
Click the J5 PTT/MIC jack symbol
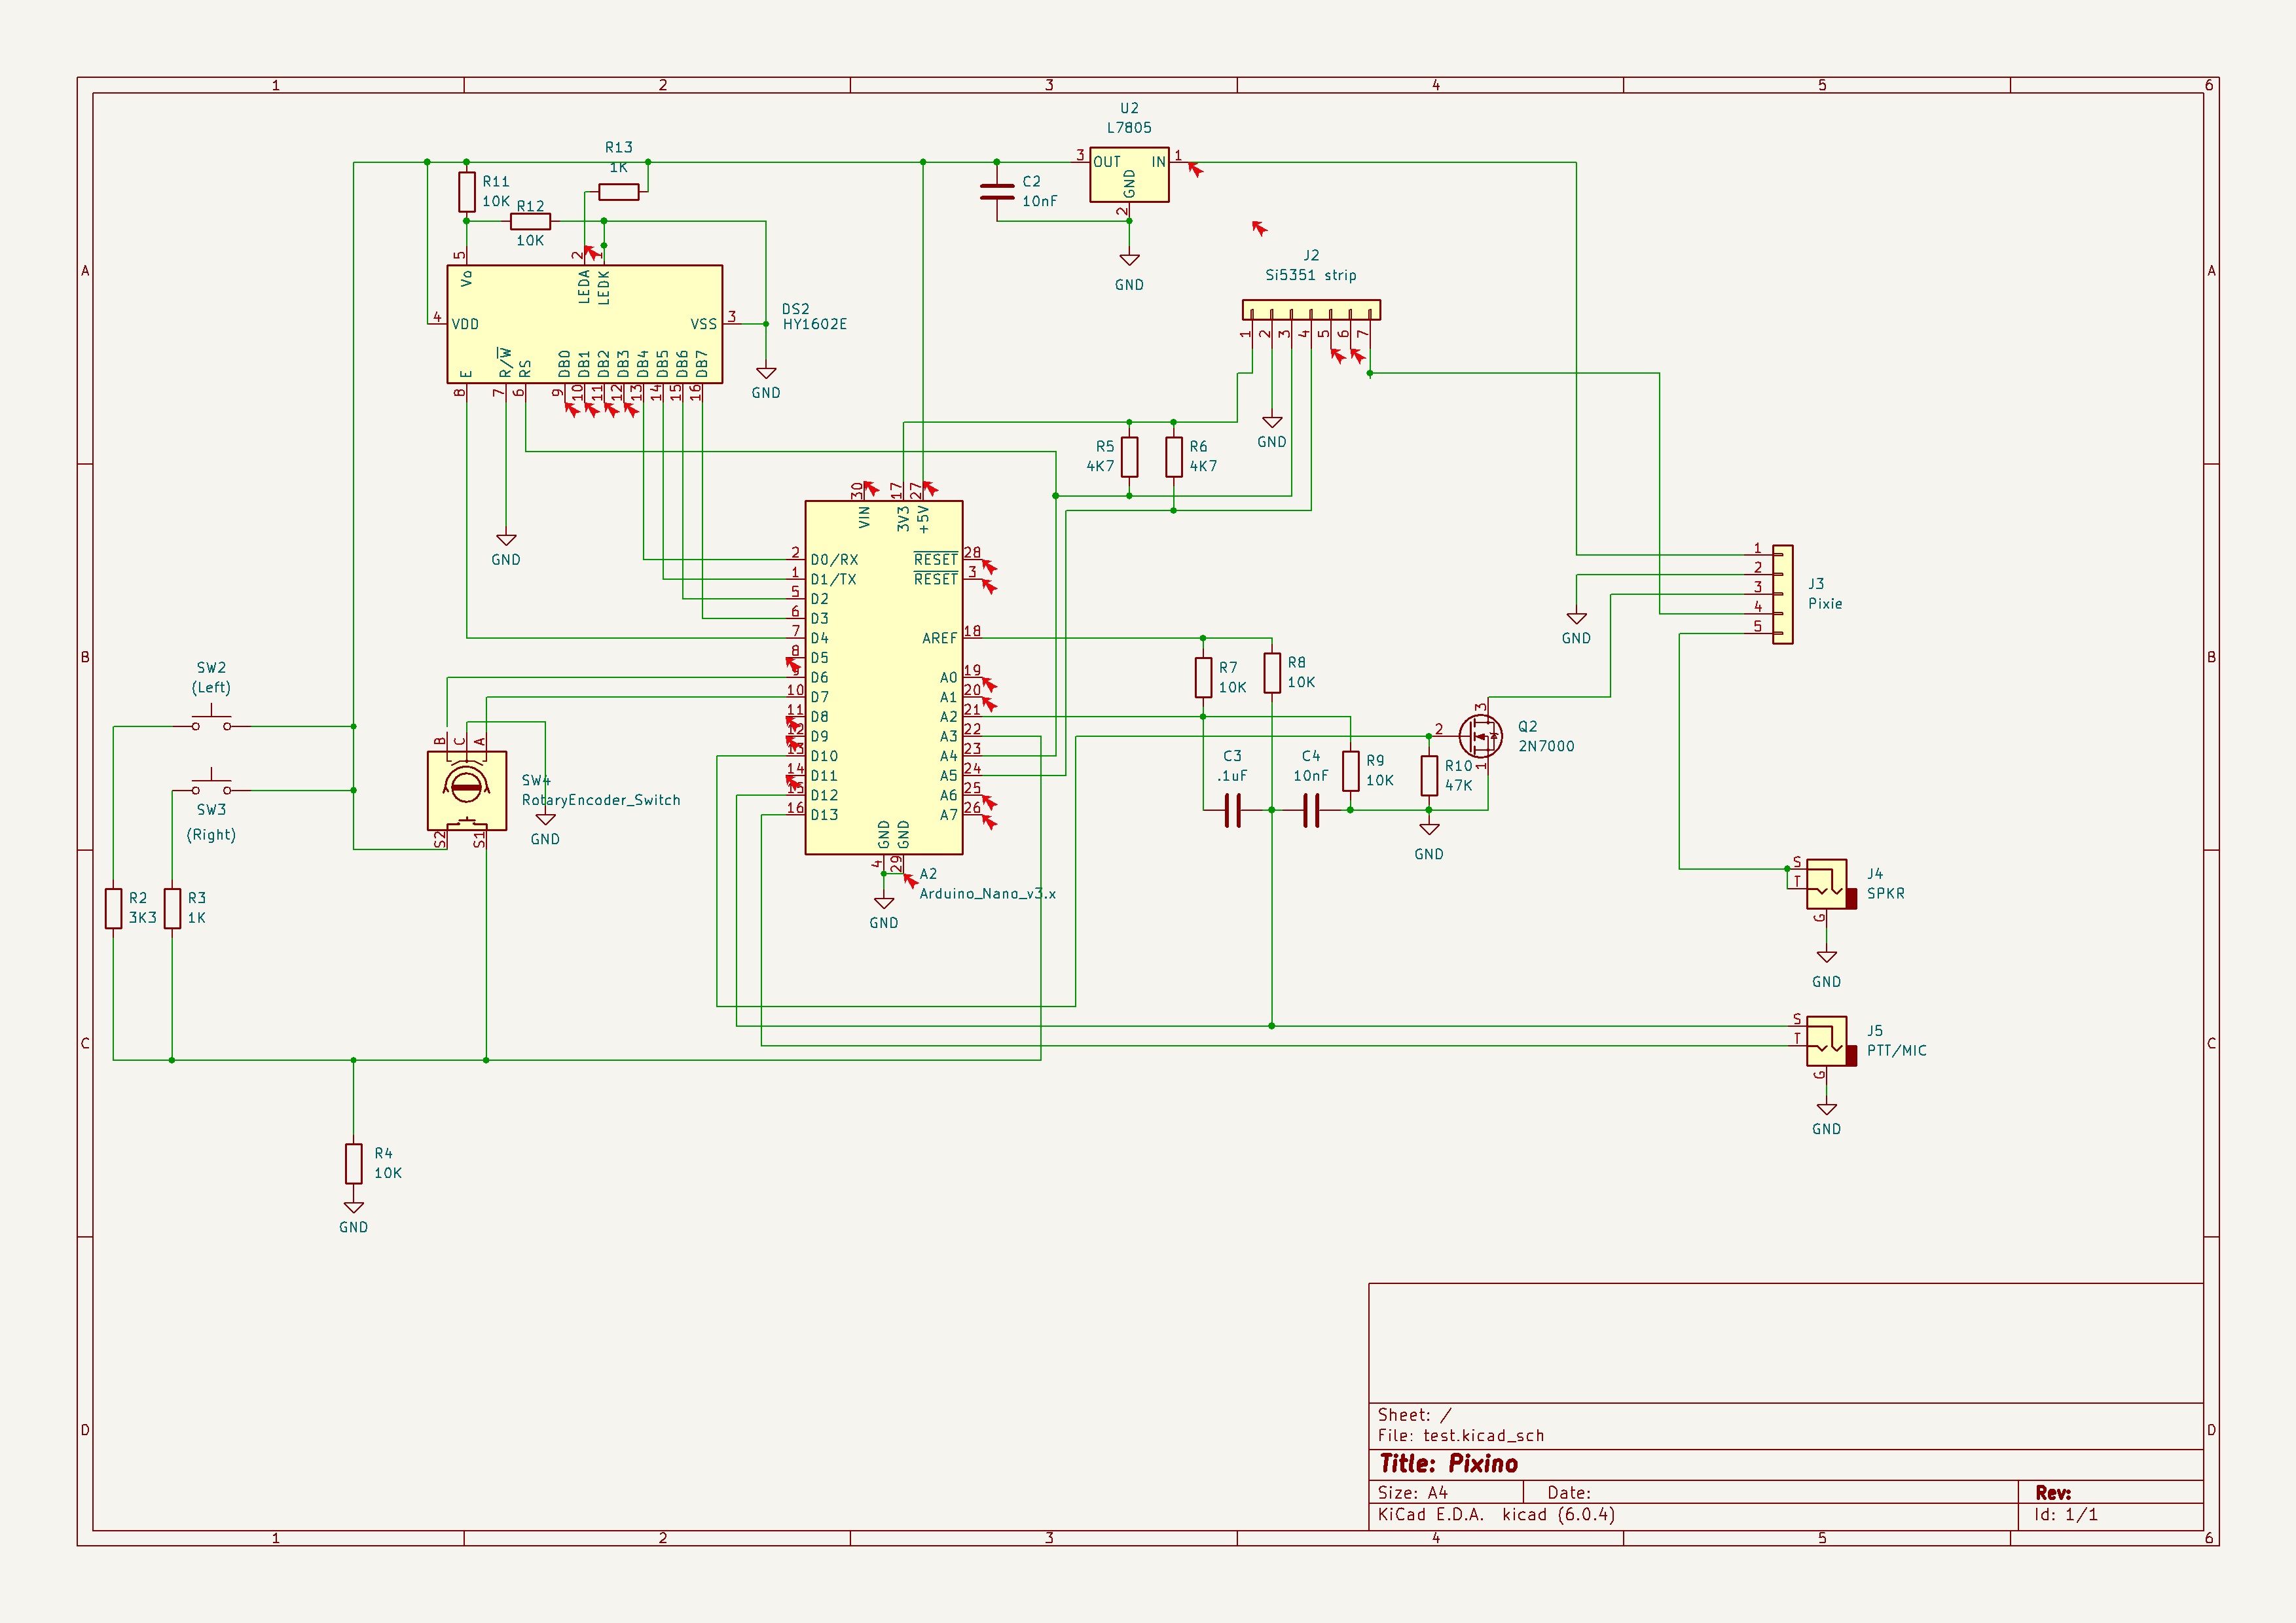coord(1827,1041)
